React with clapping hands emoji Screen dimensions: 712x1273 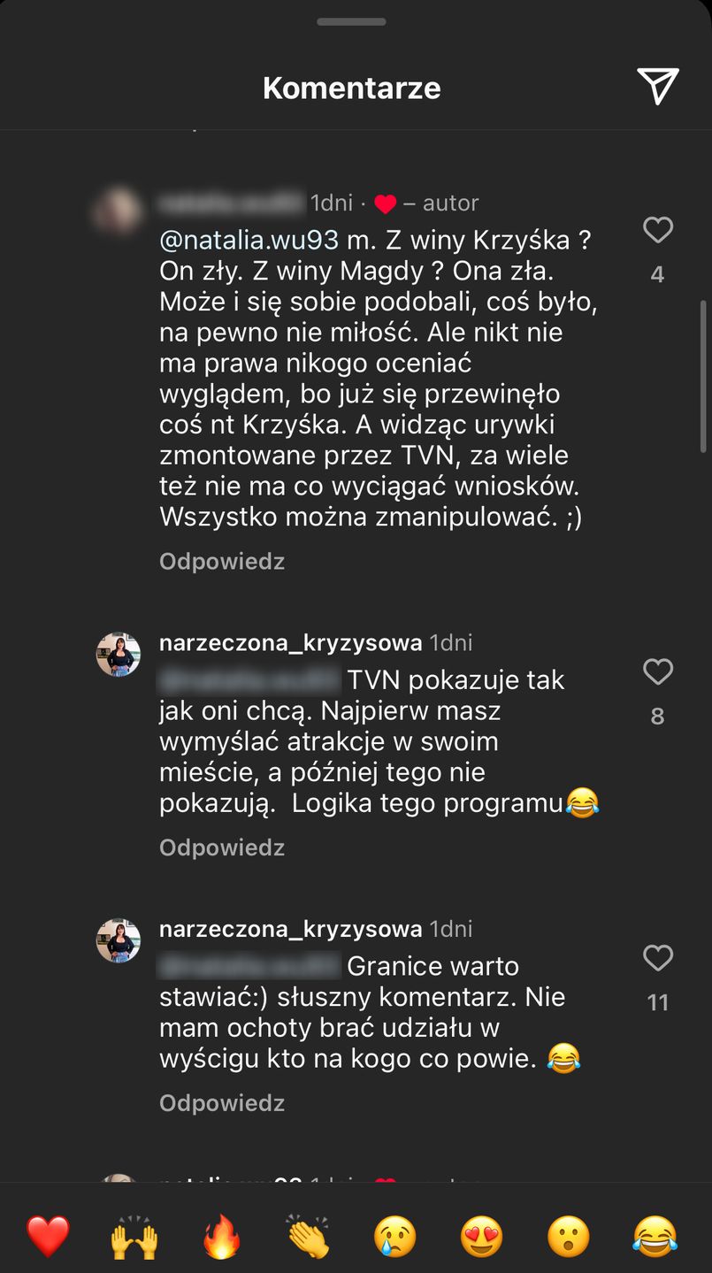click(x=308, y=1236)
